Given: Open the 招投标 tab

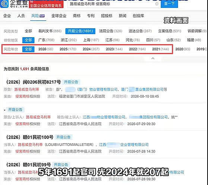Looking at the screenshot, I should click(x=107, y=16).
